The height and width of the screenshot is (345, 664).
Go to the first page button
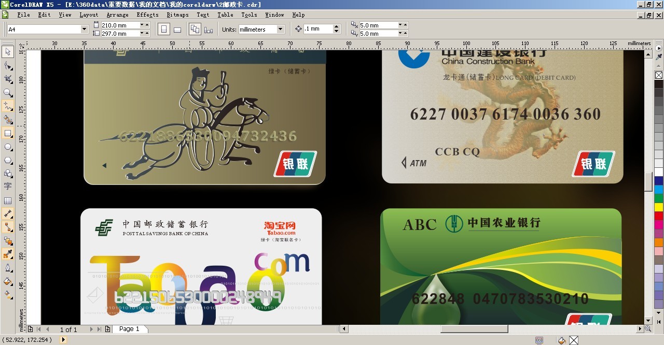(39, 329)
